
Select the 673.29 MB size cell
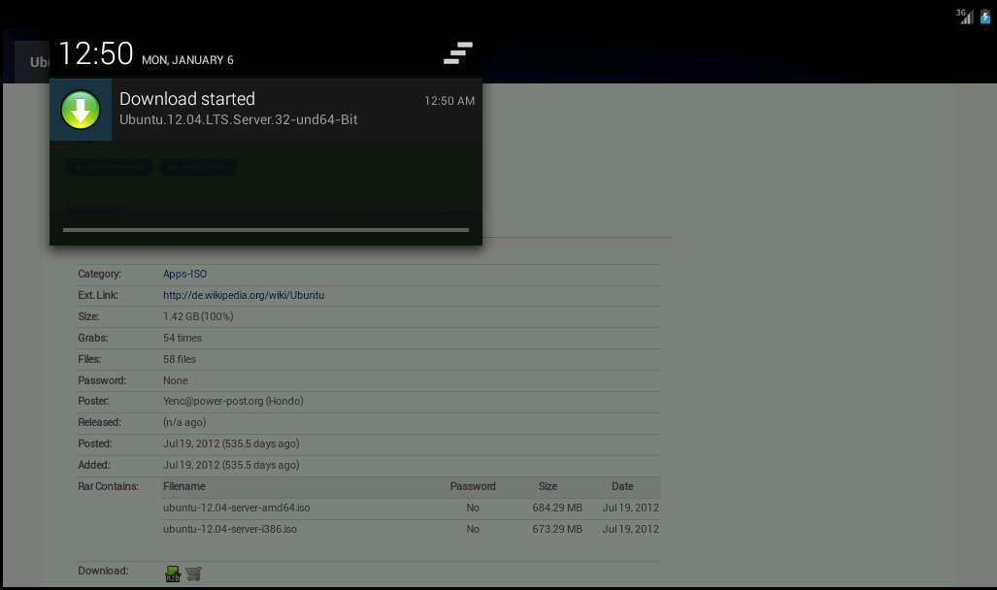point(557,529)
